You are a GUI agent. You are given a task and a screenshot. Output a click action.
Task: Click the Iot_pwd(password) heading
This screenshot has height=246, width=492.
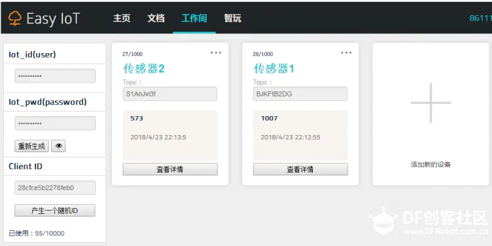[48, 102]
